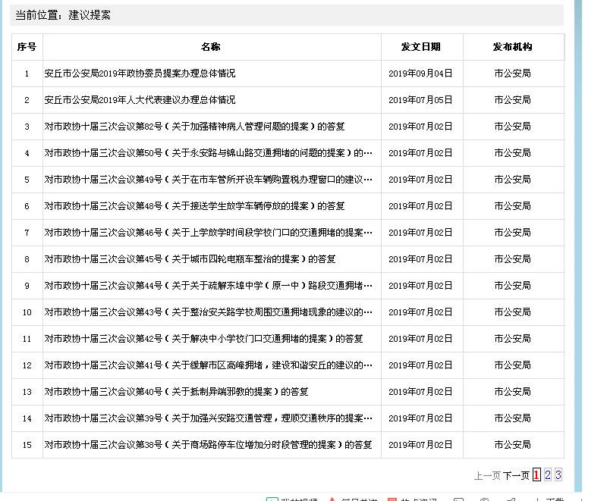607x501 pixels.
Task: Open the 第38号 商场路停车位 reply link
Action: click(x=208, y=445)
